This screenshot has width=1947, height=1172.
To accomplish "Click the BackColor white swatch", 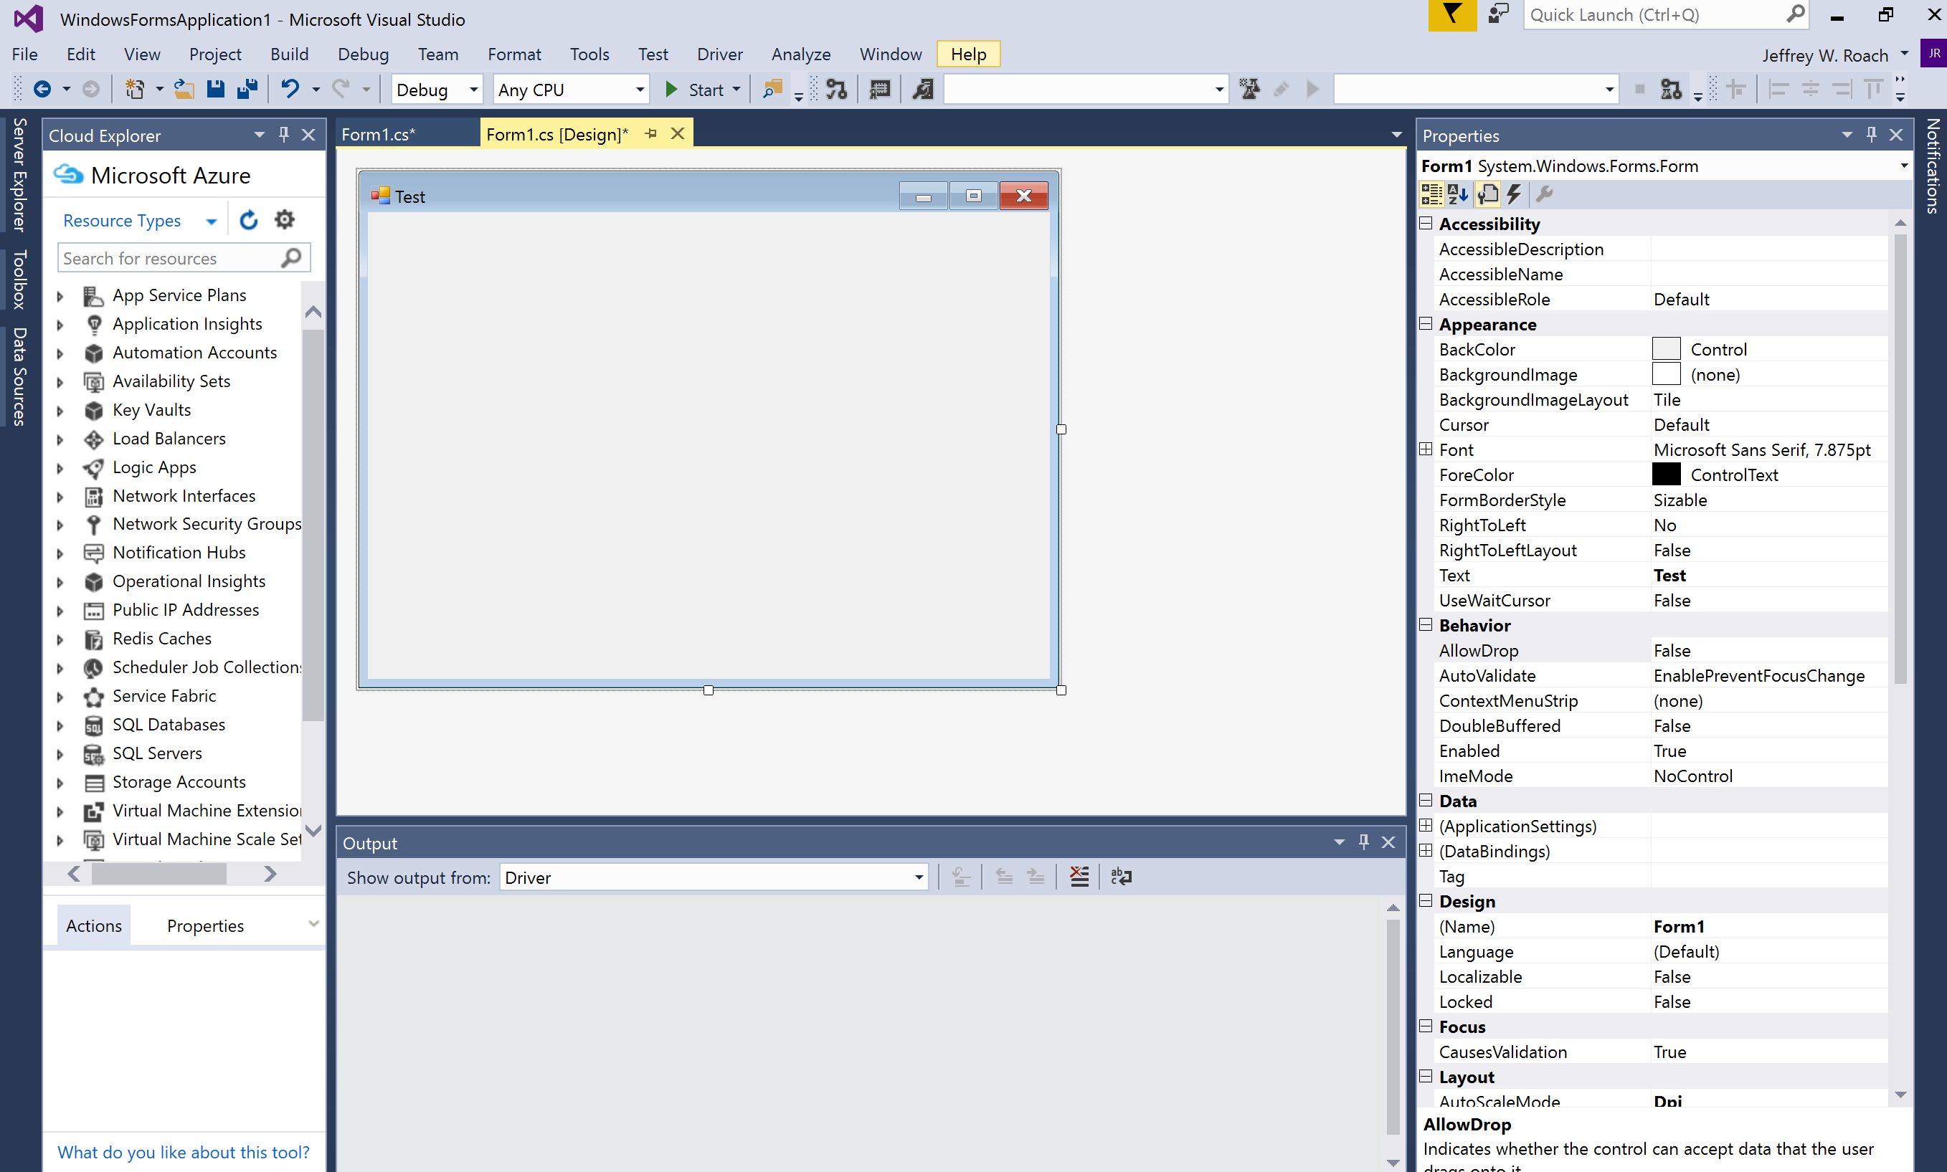I will coord(1664,349).
